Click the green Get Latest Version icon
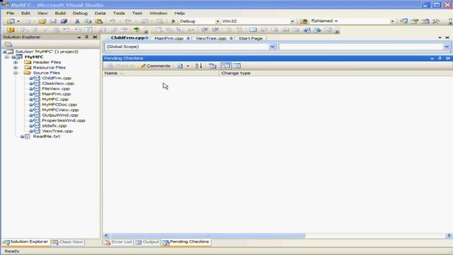Screen dimensions: 453x255 (x=137, y=30)
